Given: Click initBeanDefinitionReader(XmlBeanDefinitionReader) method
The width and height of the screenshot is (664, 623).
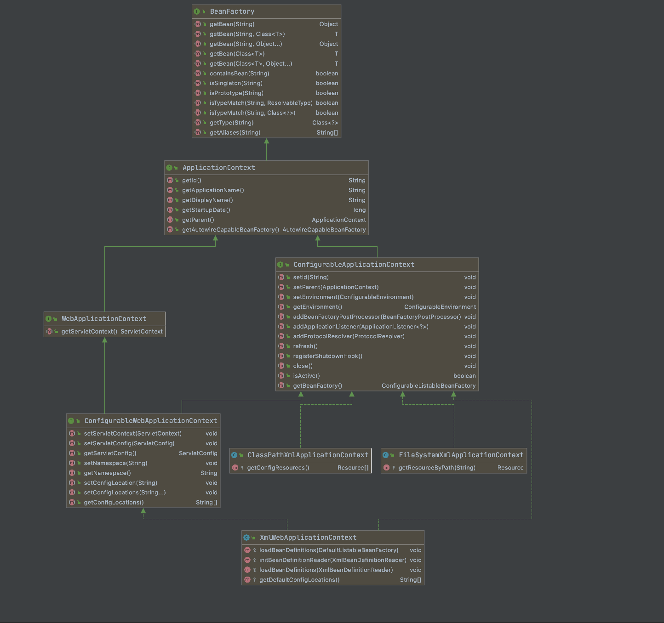Looking at the screenshot, I should [x=332, y=560].
